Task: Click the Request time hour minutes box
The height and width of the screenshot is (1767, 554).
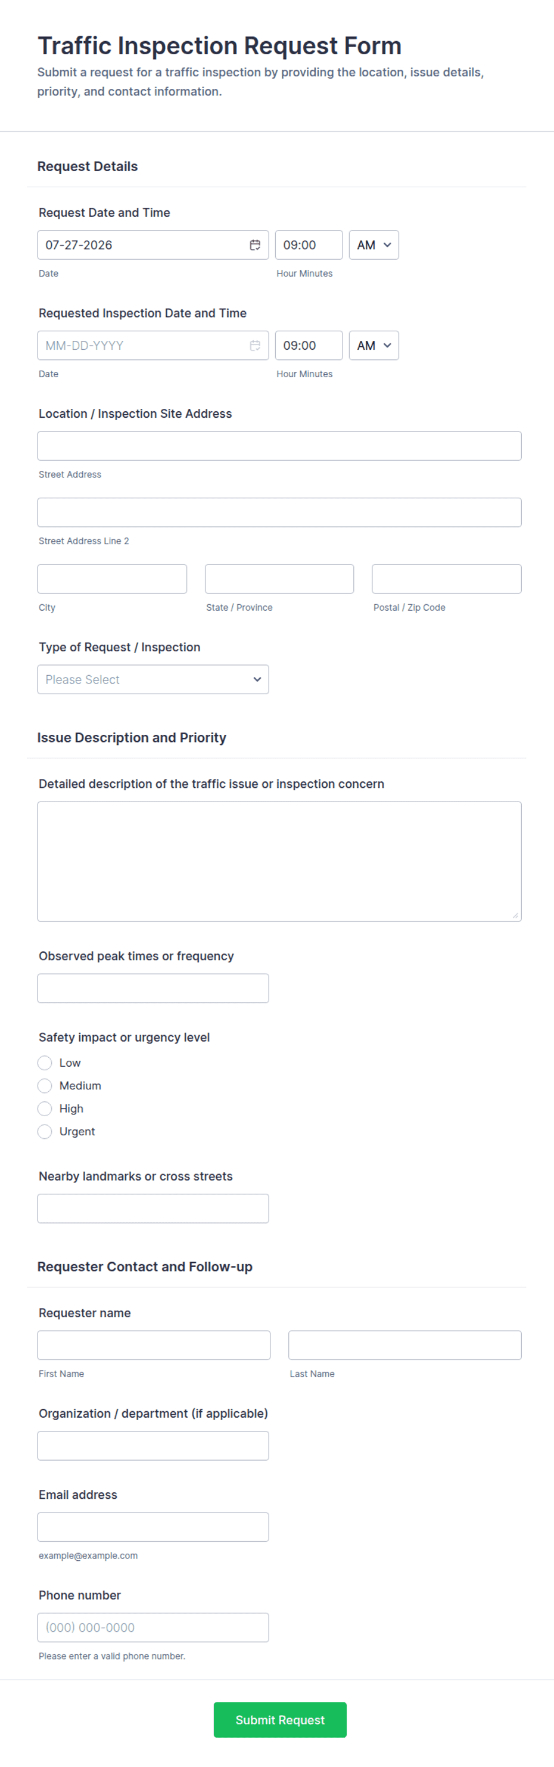Action: point(309,245)
